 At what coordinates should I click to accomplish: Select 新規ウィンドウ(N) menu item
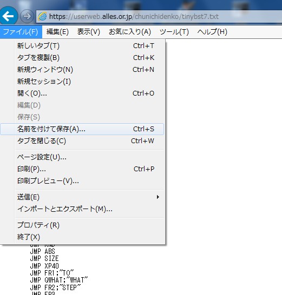click(83, 70)
